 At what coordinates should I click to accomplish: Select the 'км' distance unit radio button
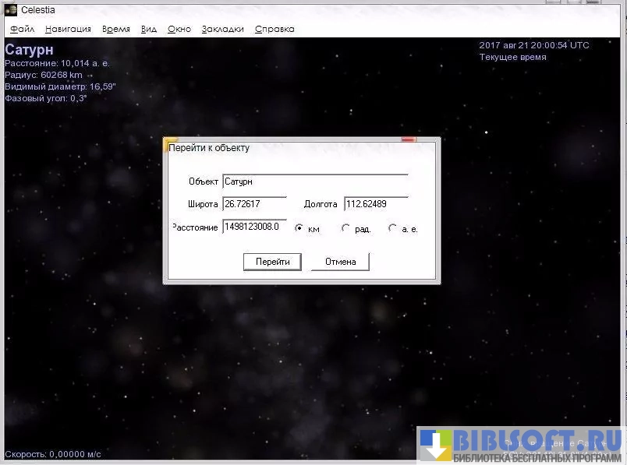(299, 229)
